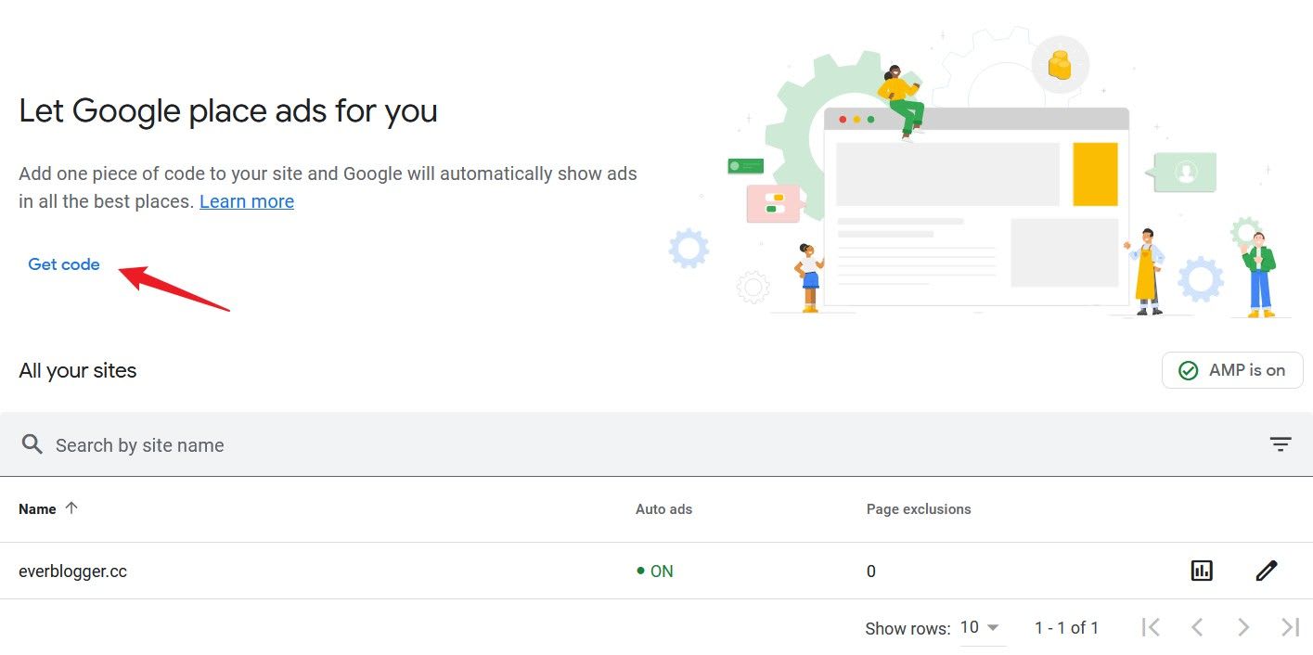Open the Show rows dropdown
This screenshot has height=655, width=1313.
click(981, 628)
